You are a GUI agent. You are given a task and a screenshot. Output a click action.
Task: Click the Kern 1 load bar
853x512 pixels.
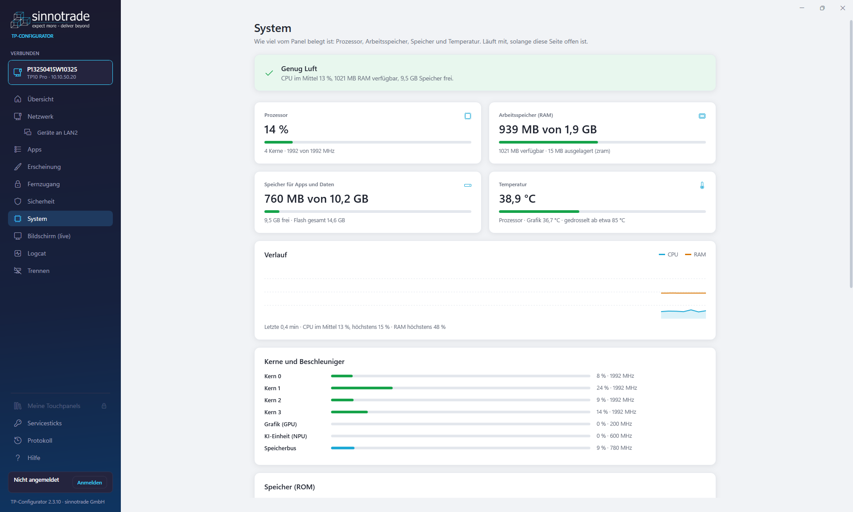click(x=461, y=388)
